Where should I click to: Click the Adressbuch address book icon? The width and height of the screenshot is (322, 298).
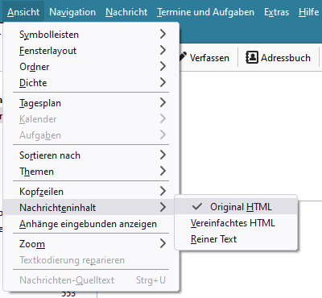[x=252, y=57]
